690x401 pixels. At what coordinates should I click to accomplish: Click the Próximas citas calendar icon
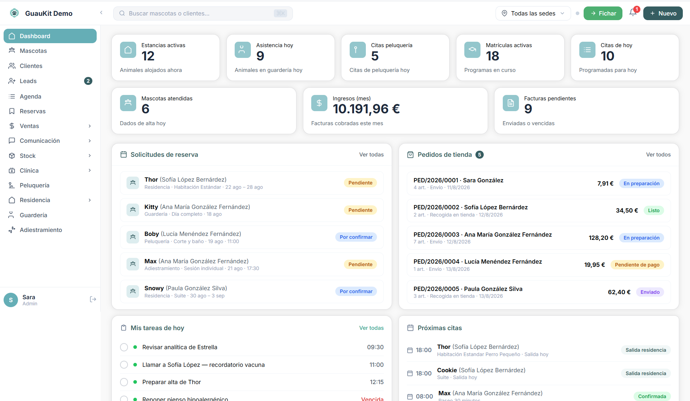click(x=410, y=328)
